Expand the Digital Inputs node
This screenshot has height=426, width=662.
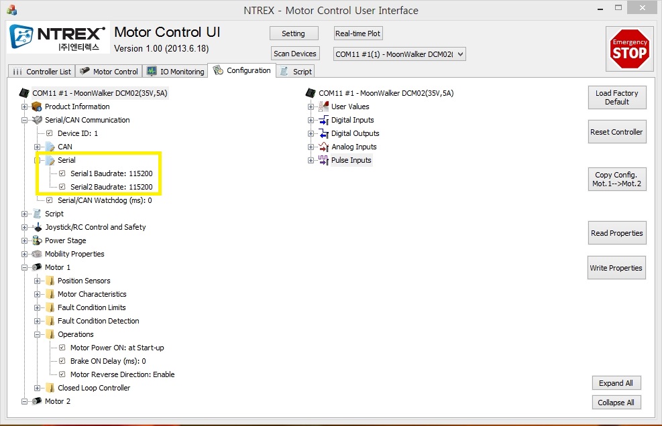(x=311, y=120)
